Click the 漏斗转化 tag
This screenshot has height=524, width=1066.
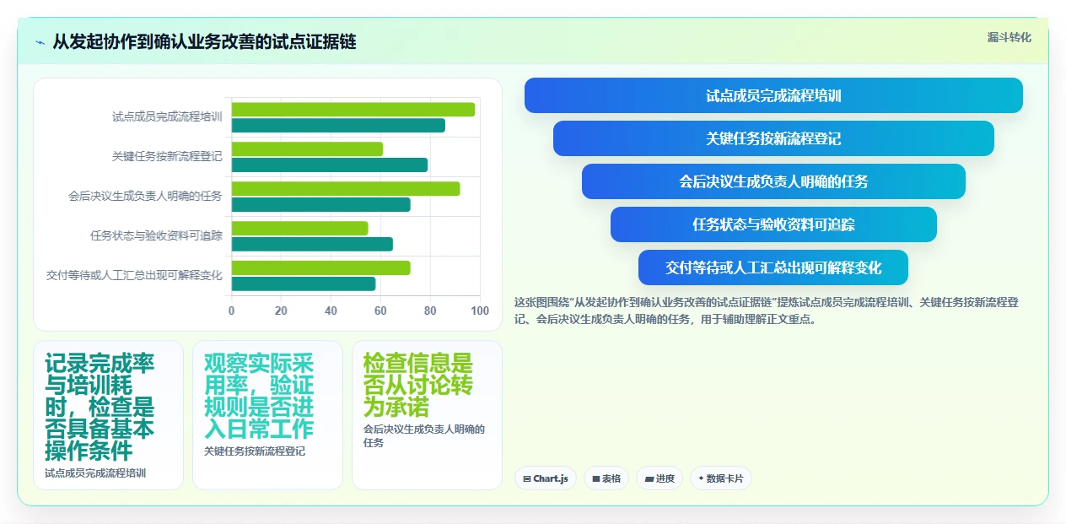[1009, 37]
